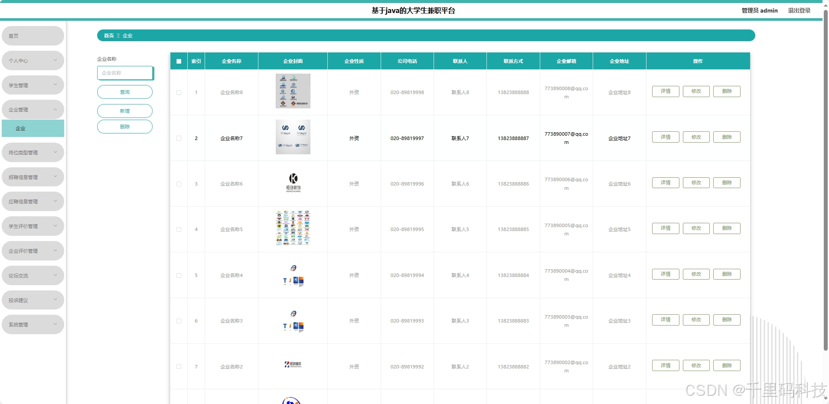
Task: Check the row checkbox for 企业名称4
Action: (179, 275)
